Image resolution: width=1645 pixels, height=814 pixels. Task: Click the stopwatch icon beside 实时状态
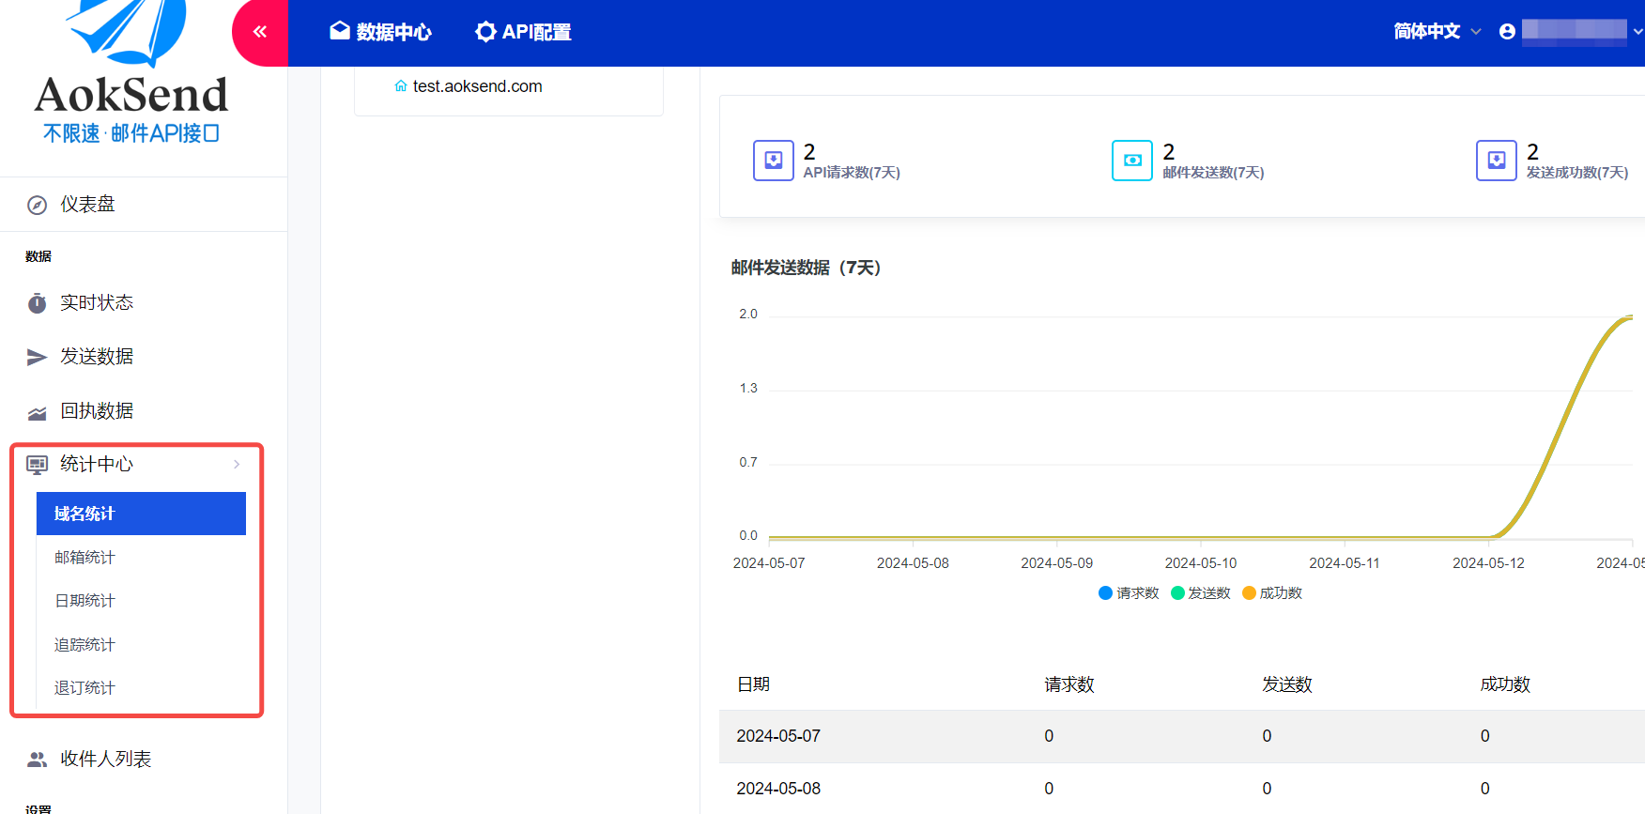(x=38, y=303)
